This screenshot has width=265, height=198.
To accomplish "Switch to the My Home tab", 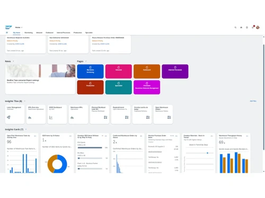I will coord(16,33).
